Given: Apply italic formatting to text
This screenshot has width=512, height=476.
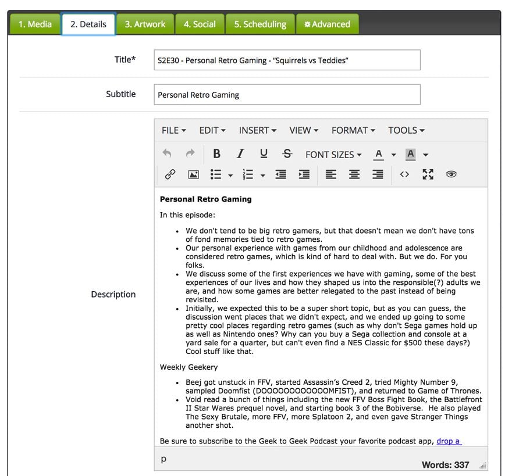Looking at the screenshot, I should click(x=240, y=154).
